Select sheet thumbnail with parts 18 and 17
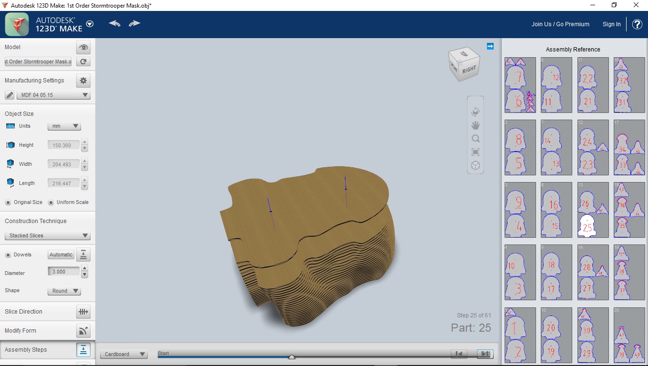Image resolution: width=648 pixels, height=366 pixels. click(x=557, y=272)
